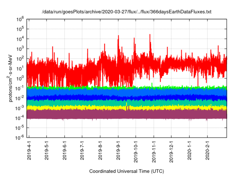Select the 2019-5-1 date tick label
250x175 pixels.
(46, 150)
